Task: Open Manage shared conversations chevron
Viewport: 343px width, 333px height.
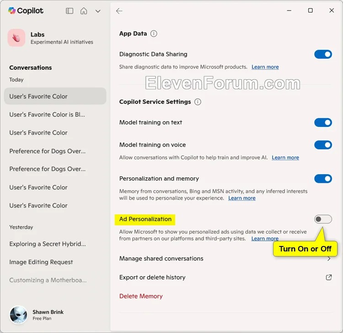Action: tap(329, 259)
